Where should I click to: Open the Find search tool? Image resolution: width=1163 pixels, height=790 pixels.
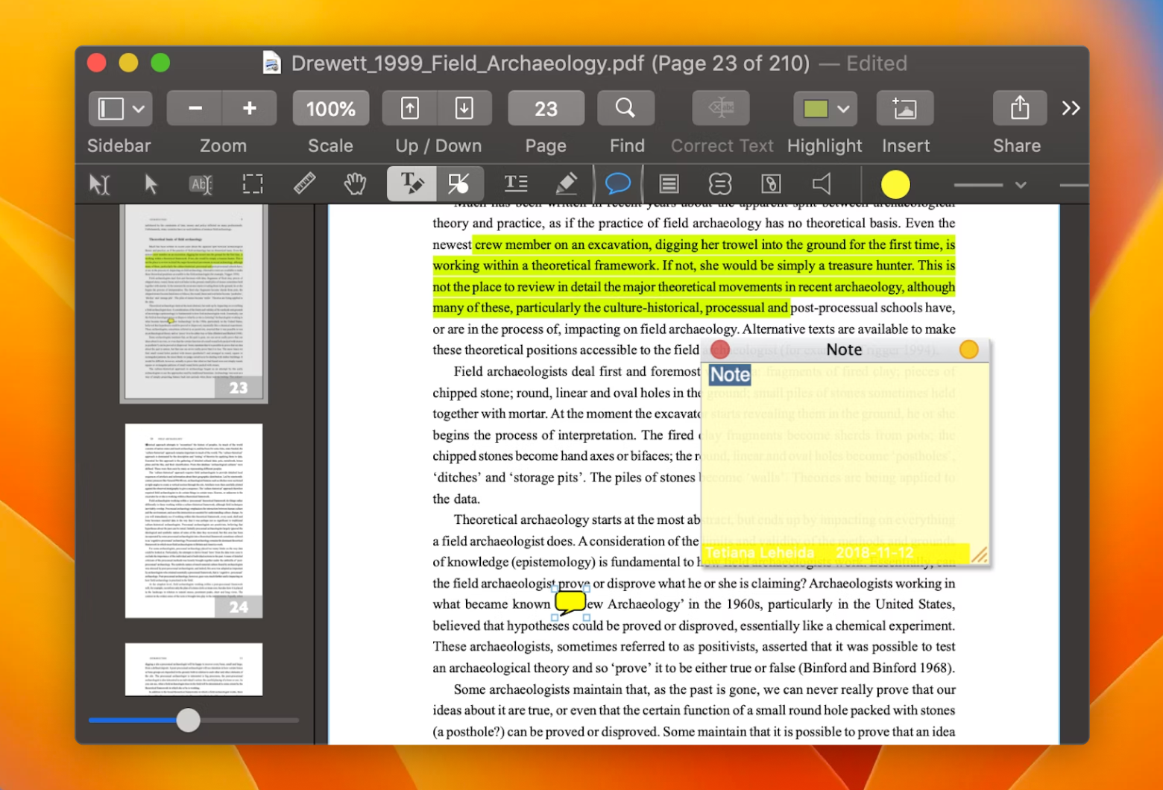click(625, 107)
